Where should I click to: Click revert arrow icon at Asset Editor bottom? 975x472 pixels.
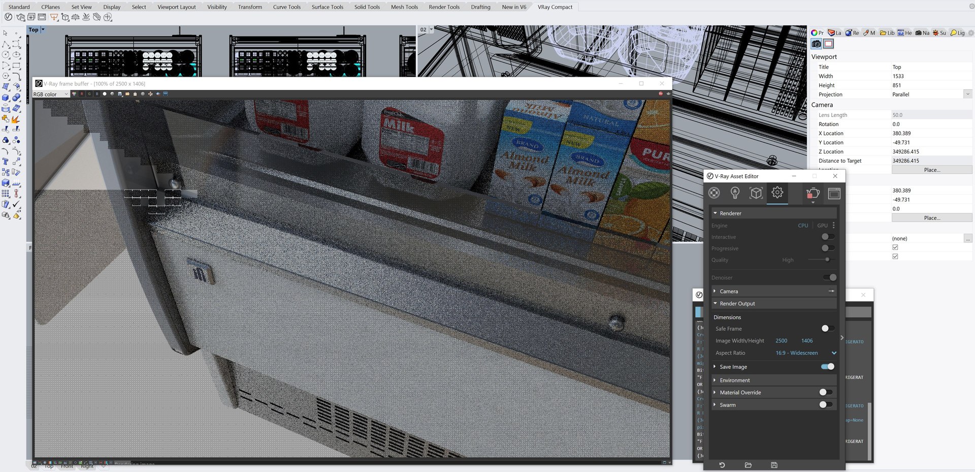pos(722,465)
